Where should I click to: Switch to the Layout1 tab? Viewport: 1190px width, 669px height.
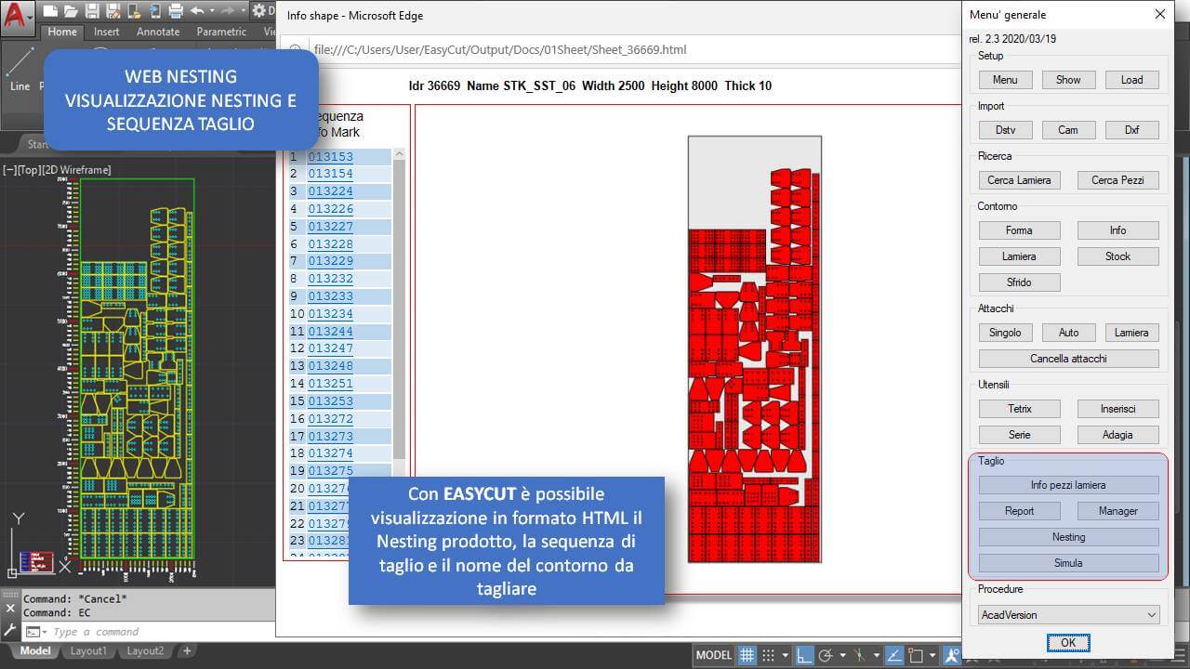88,651
